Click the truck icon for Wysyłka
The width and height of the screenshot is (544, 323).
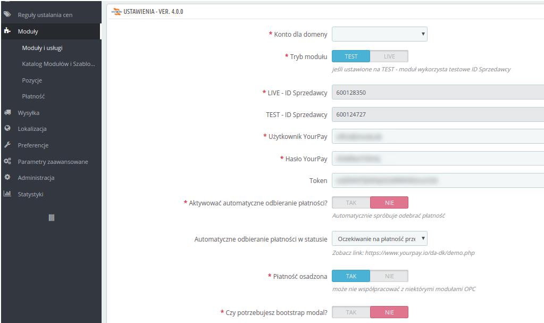point(7,112)
